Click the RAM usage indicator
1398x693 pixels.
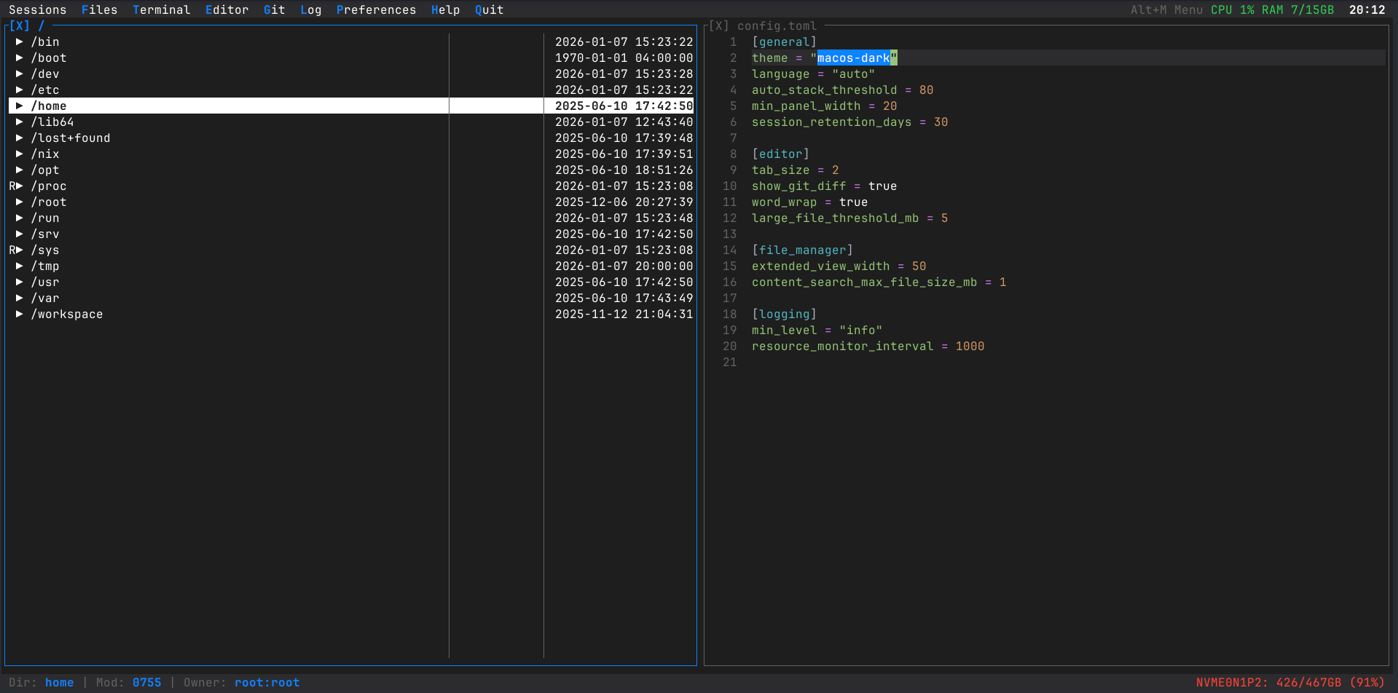[1299, 9]
